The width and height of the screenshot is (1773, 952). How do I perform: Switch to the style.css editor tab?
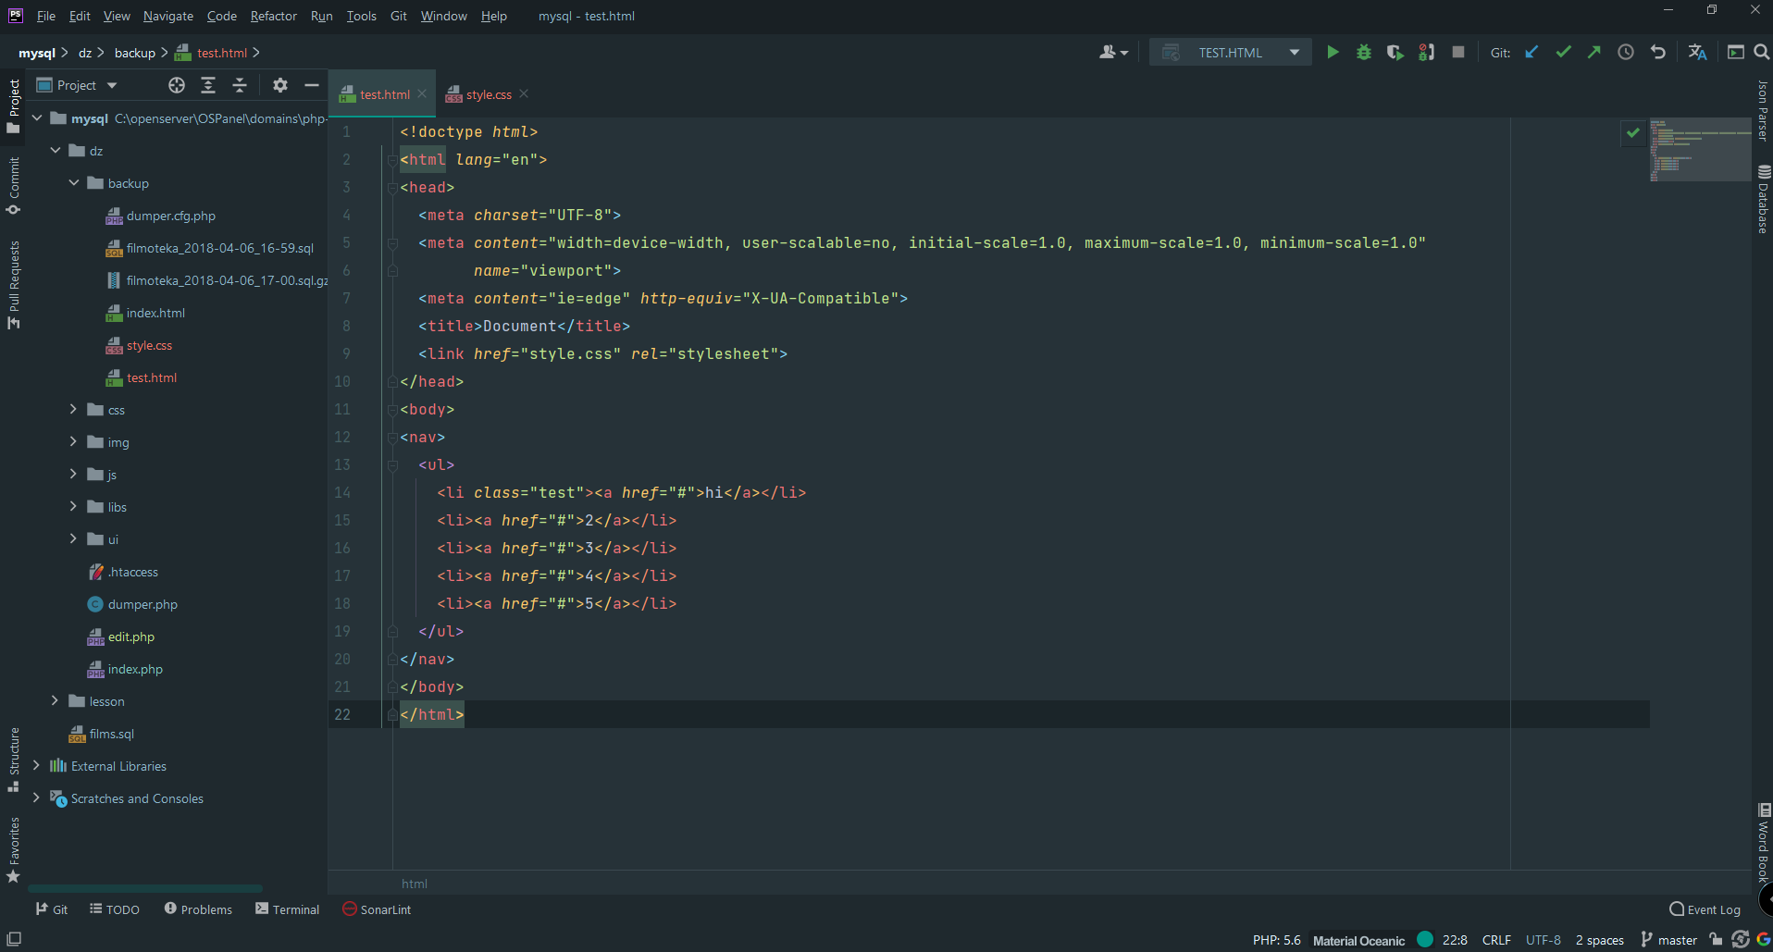pyautogui.click(x=488, y=94)
